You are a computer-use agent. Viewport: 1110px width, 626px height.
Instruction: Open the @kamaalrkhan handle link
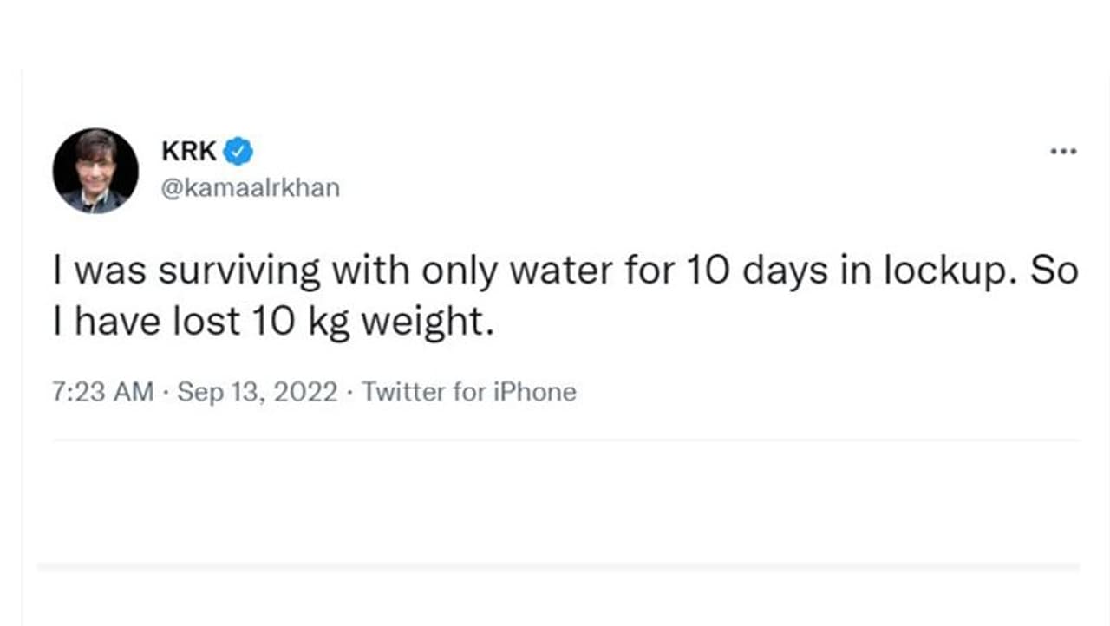[x=251, y=187]
